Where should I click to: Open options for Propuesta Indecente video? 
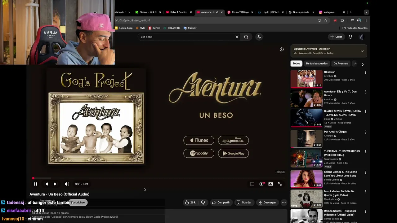(x=366, y=211)
